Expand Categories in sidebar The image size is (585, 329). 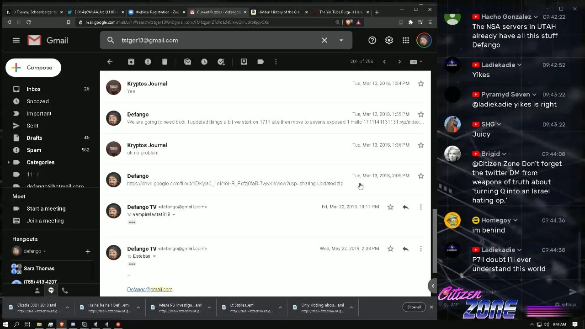[8, 162]
